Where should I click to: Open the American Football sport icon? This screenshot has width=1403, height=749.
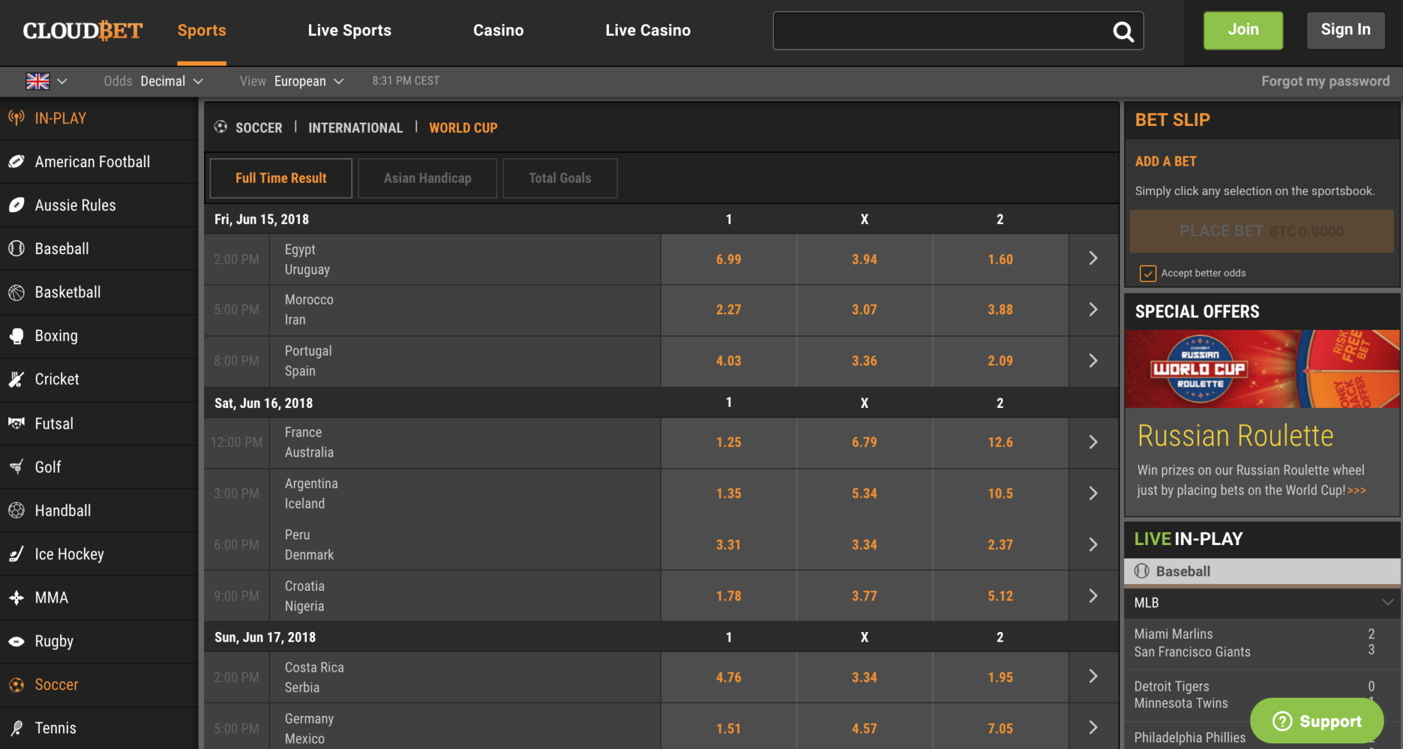click(x=16, y=162)
